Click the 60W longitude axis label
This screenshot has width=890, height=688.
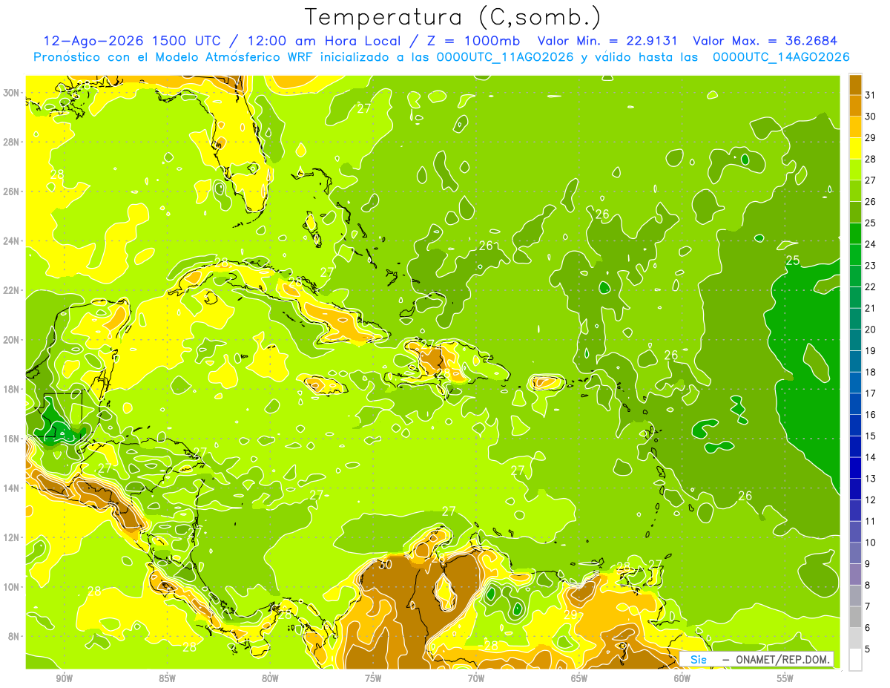click(x=682, y=678)
